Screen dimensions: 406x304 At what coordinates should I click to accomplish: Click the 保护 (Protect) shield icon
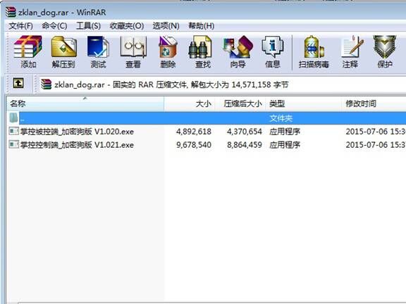(385, 46)
